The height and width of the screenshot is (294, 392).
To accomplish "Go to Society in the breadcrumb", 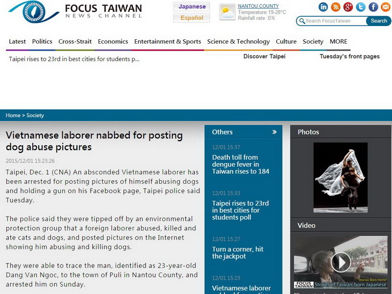I will pos(35,116).
